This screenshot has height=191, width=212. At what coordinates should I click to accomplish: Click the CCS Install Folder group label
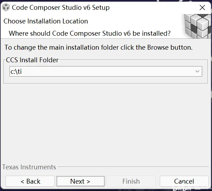32,60
